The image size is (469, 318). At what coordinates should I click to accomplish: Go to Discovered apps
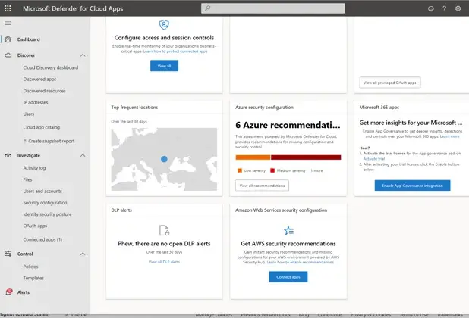click(x=39, y=79)
